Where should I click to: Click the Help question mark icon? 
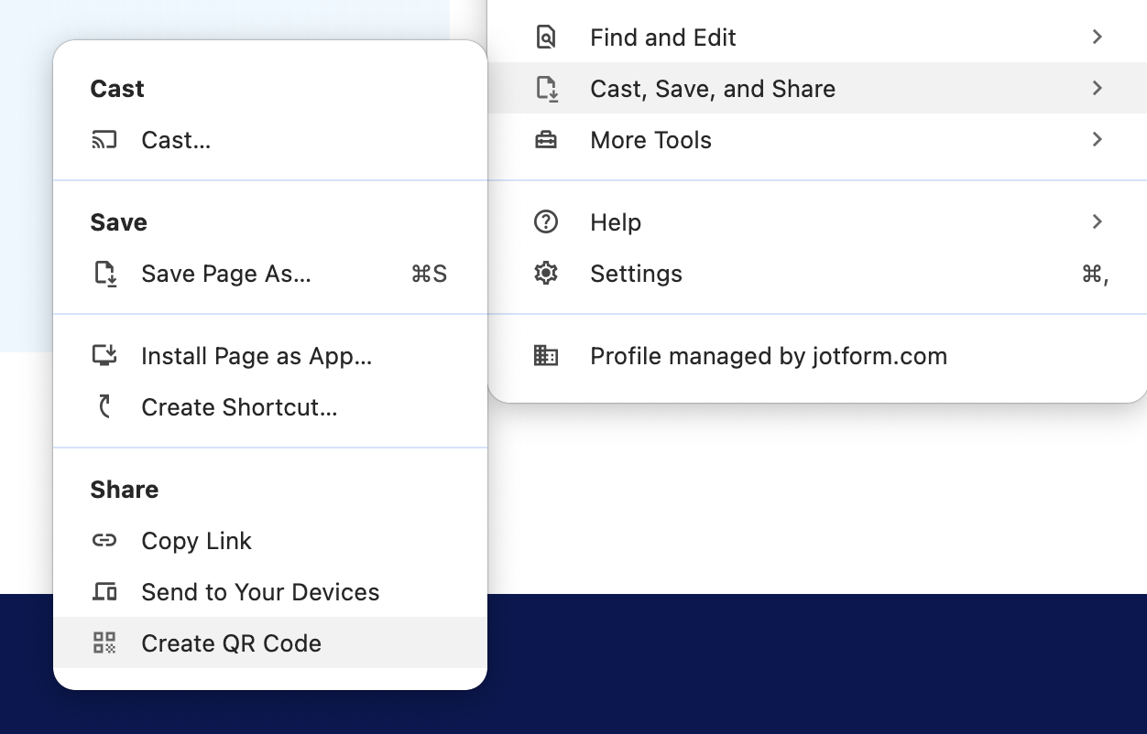(x=545, y=221)
